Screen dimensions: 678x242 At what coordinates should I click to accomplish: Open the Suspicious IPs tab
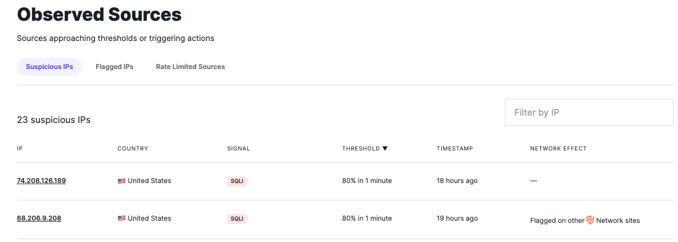49,67
